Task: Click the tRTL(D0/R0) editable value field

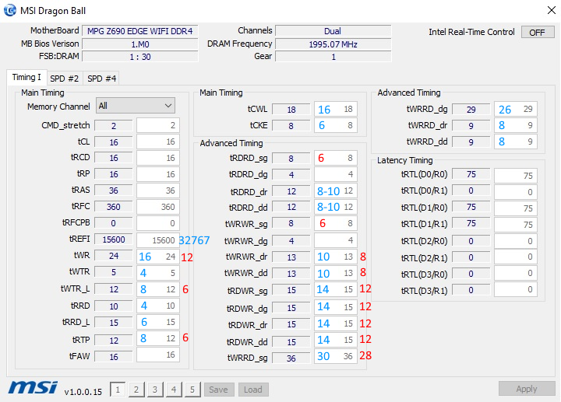Action: 516,176
